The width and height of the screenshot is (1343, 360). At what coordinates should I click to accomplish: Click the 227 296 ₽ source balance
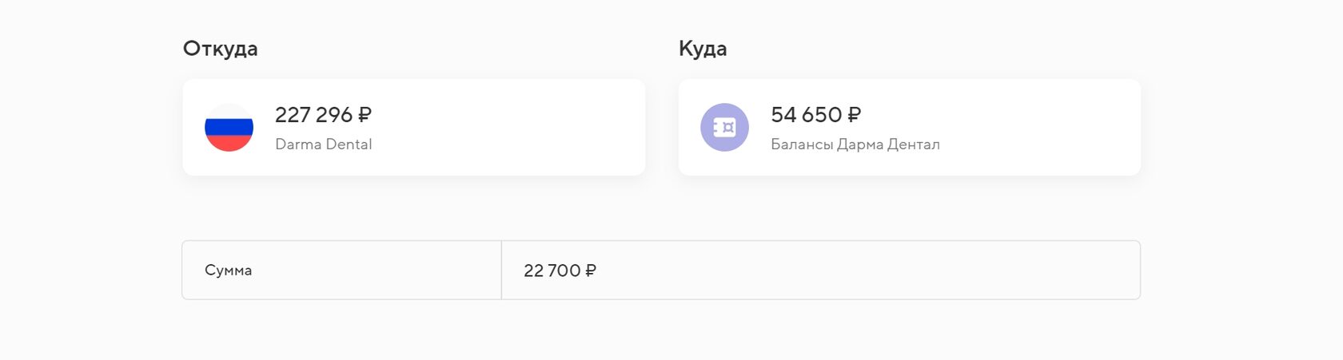click(x=323, y=115)
